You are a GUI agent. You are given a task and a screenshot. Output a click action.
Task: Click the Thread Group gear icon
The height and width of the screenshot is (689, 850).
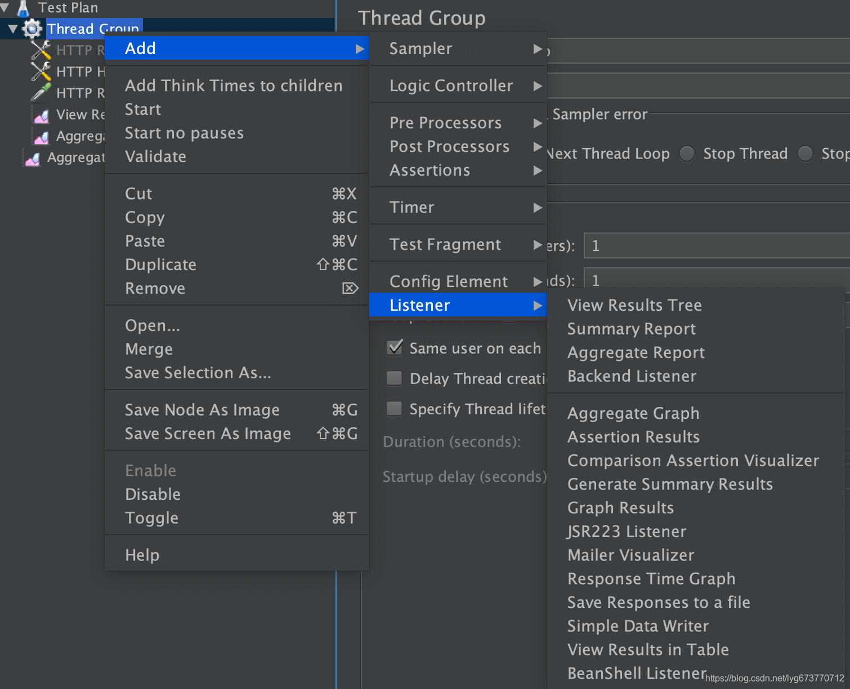(32, 29)
